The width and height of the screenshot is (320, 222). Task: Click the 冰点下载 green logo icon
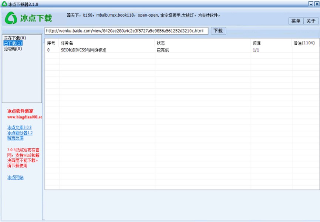pyautogui.click(x=11, y=18)
